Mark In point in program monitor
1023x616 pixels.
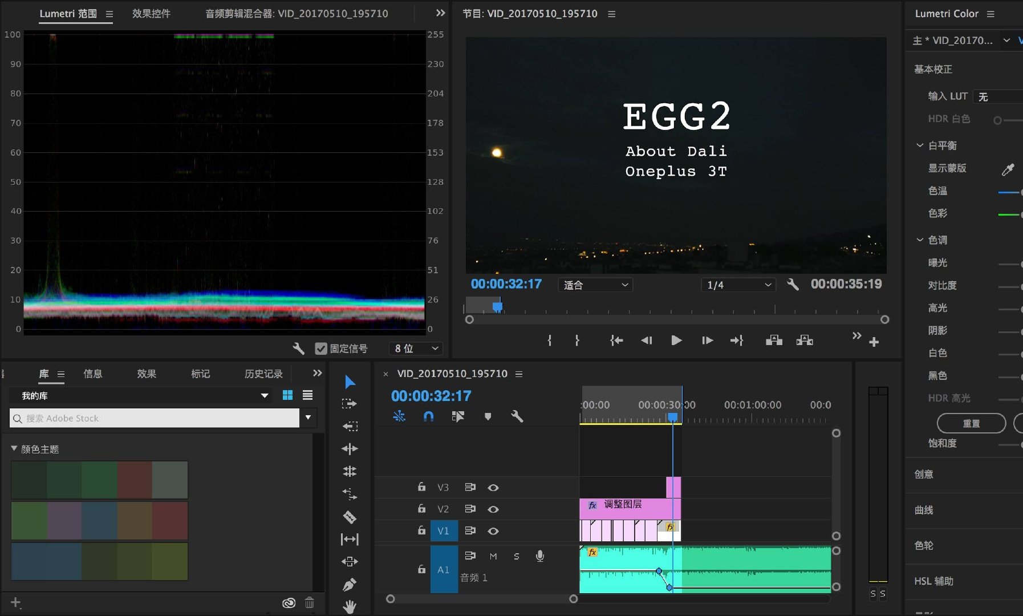[550, 341]
